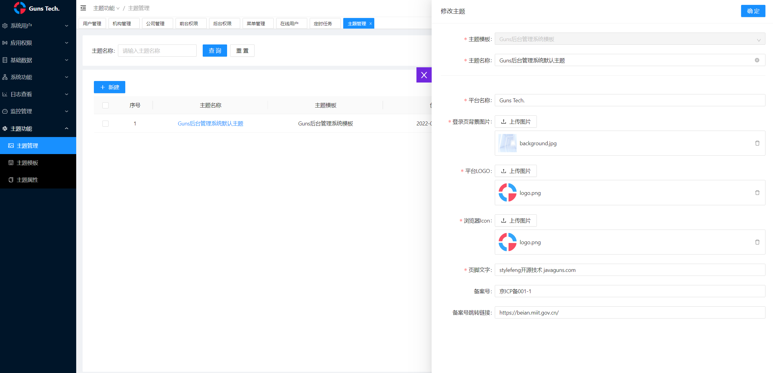773x373 pixels.
Task: Delete the background.jpg uploaded file
Action: coord(757,143)
